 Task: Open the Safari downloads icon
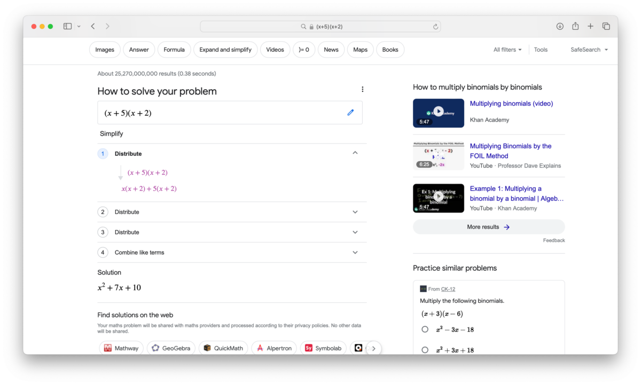coord(560,26)
